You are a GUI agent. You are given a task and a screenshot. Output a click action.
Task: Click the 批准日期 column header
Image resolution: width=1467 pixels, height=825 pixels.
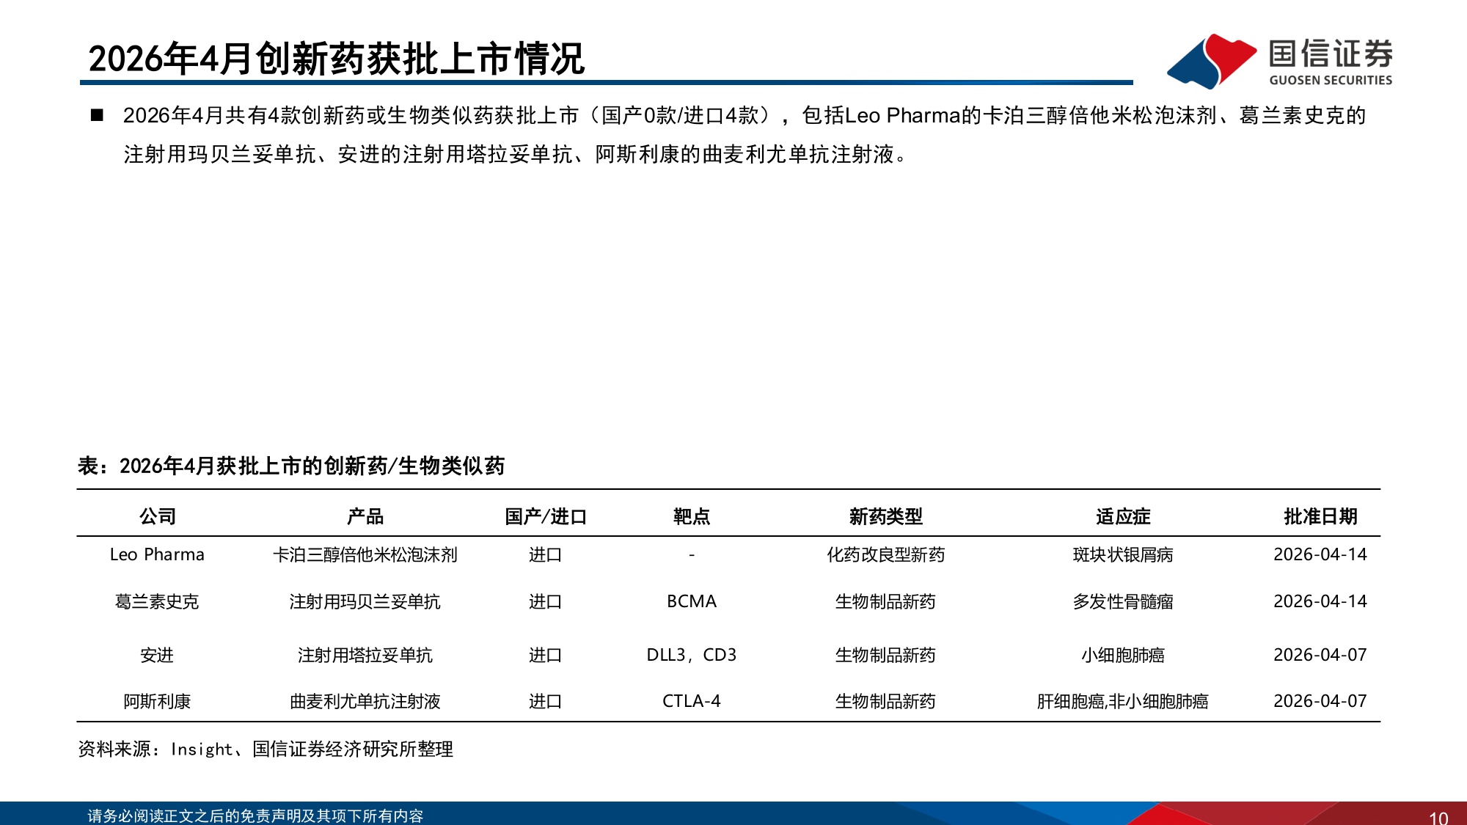click(1320, 516)
